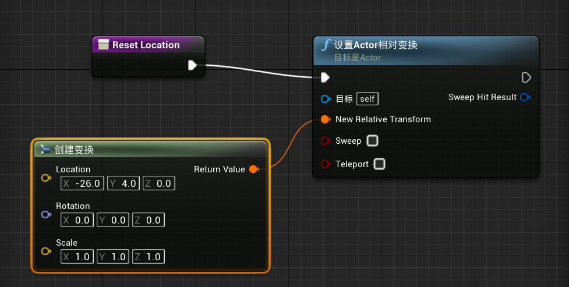Click the Location Y field showing 4.0
Image resolution: width=569 pixels, height=287 pixels.
click(123, 183)
